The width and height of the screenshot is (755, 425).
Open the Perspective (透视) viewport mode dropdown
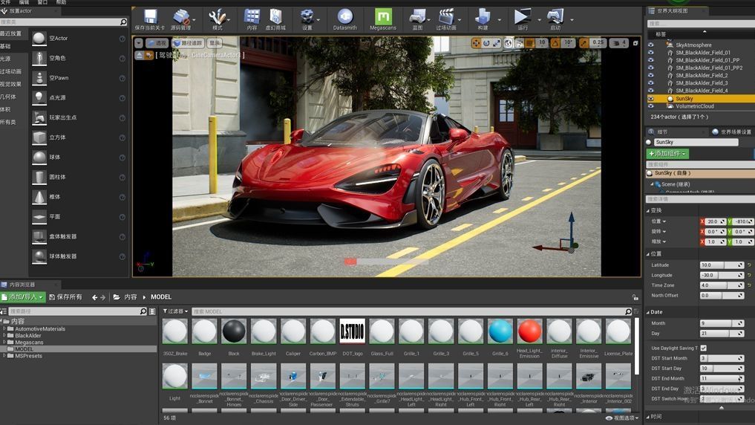(157, 43)
